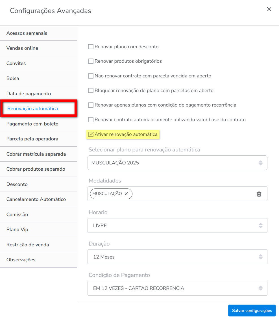Open the MUSCULAÇÃO 2025 plan dropdown
The image size is (279, 319).
tap(177, 163)
